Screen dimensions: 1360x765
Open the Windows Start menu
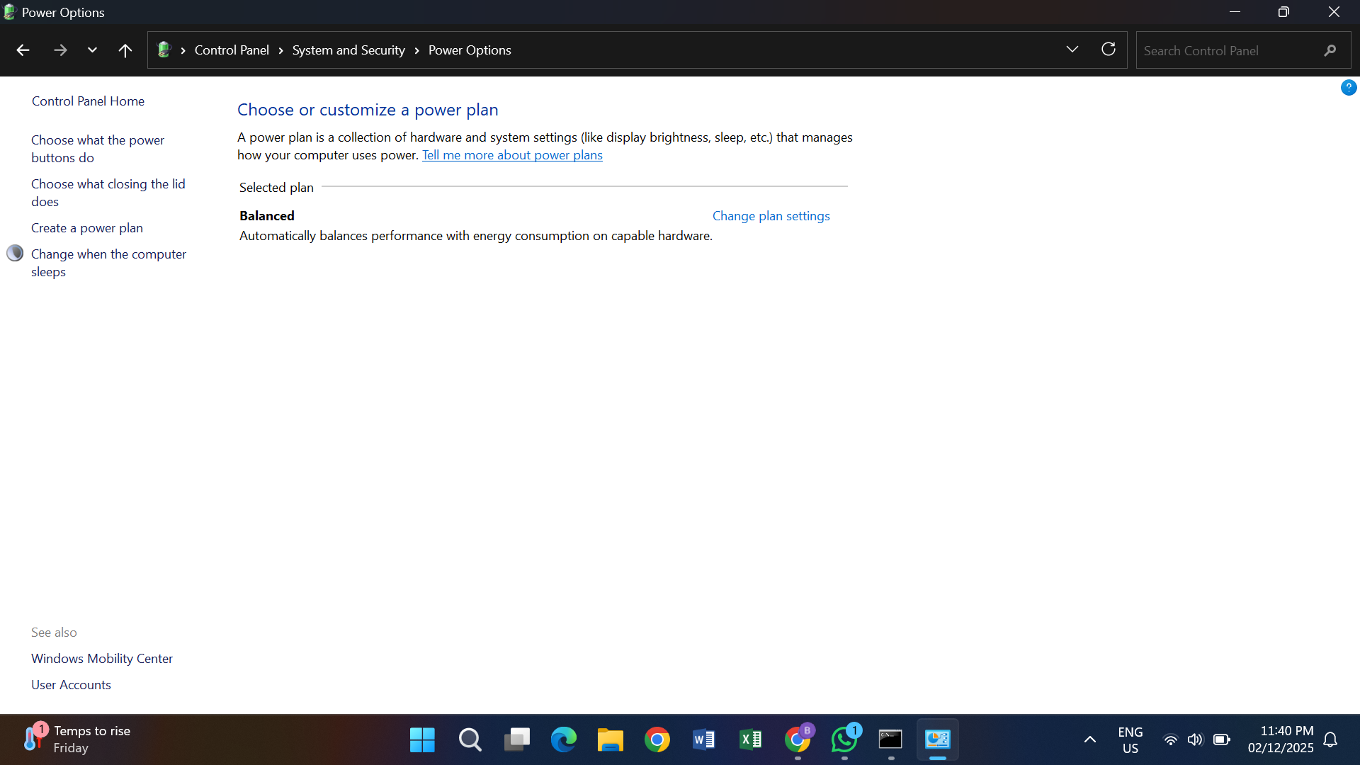(x=421, y=739)
